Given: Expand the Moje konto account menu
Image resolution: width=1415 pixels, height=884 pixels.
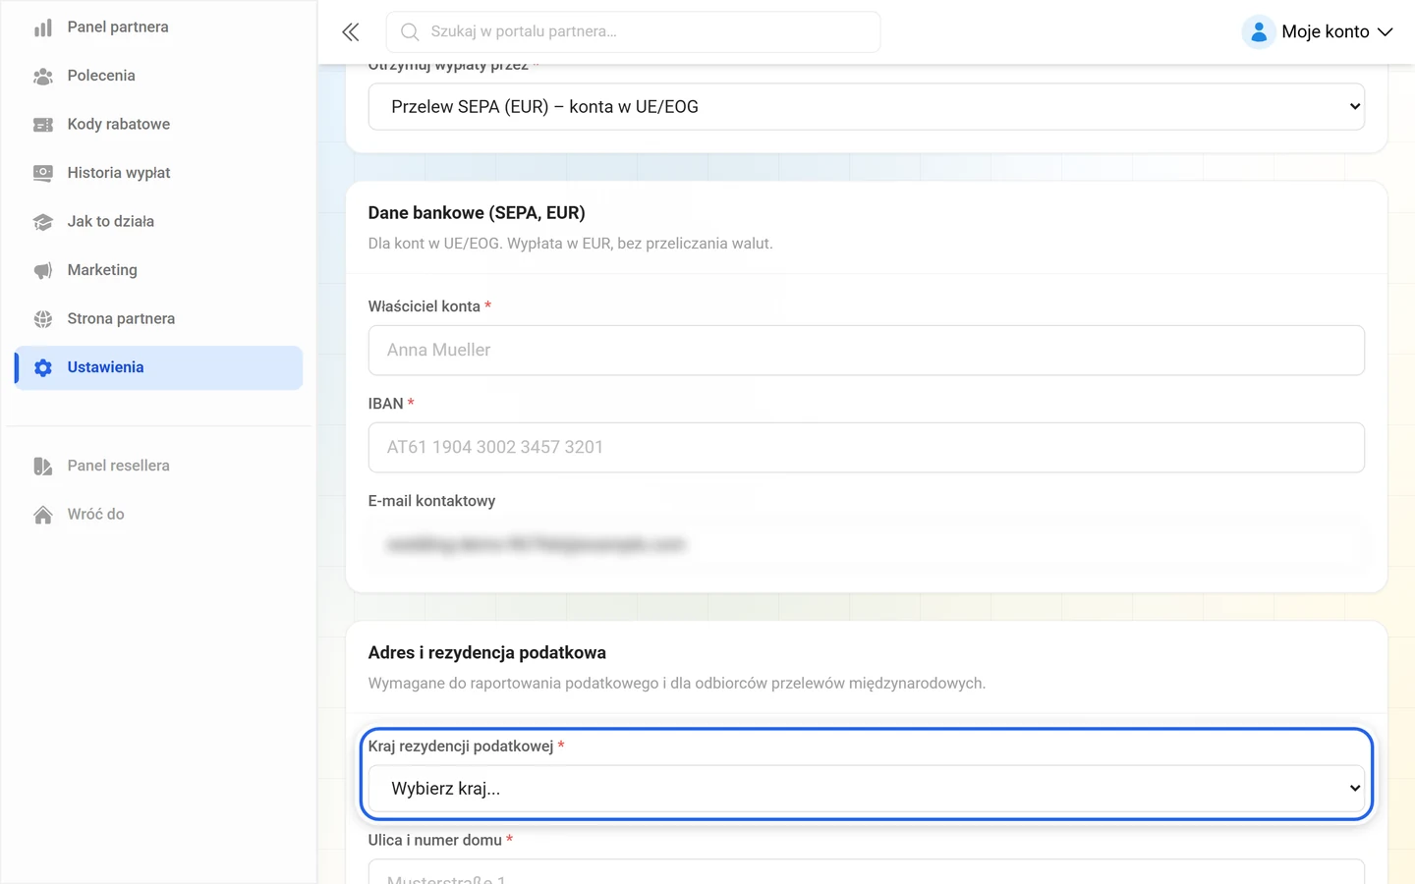Looking at the screenshot, I should point(1318,32).
